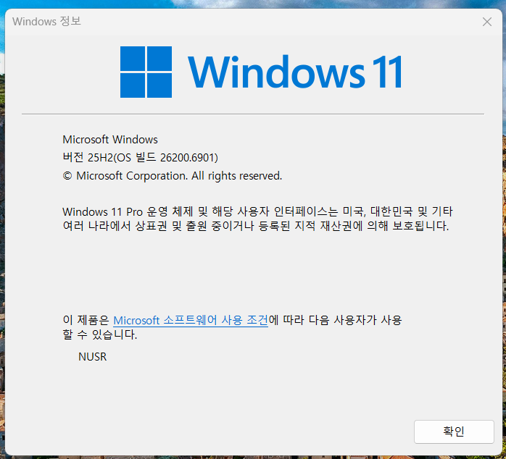Close the Windows 정보 dialog

click(x=487, y=22)
